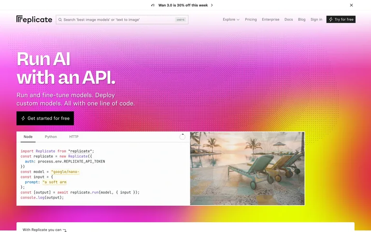This screenshot has width=371, height=232.
Task: Click the Try for free button
Action: pos(341,19)
